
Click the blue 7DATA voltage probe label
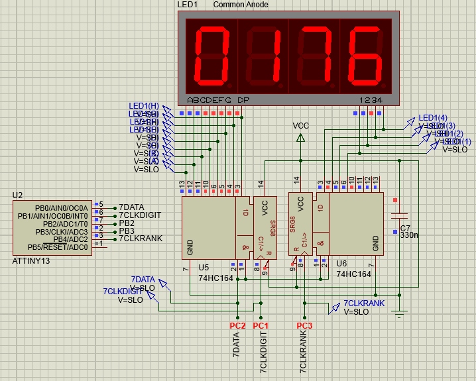pyautogui.click(x=143, y=280)
